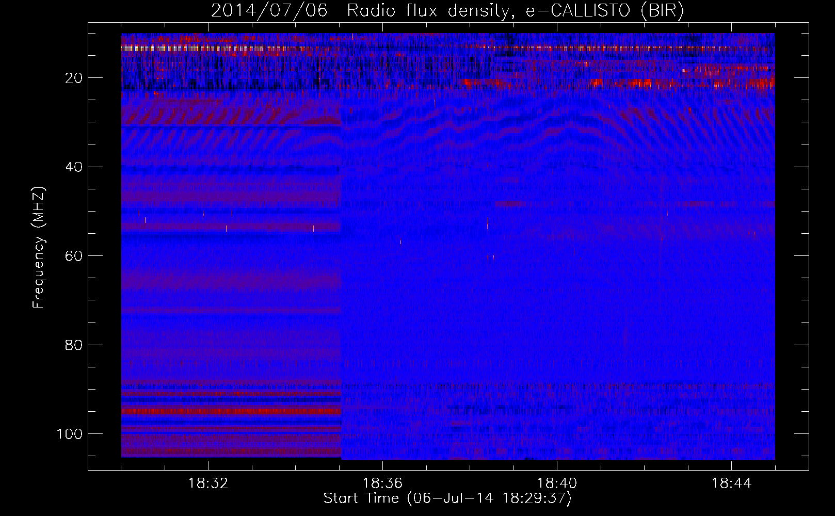
Task: Click the '100' frequency tick label
Action: pos(70,434)
